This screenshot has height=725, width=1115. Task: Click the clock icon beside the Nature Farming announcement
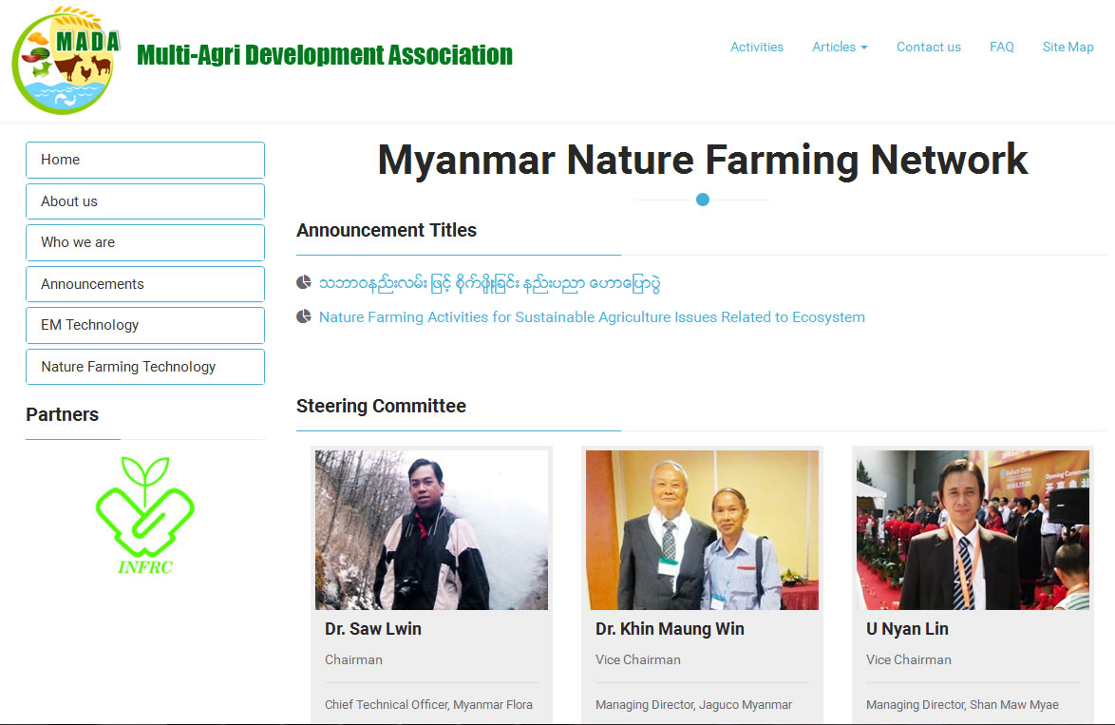point(304,314)
